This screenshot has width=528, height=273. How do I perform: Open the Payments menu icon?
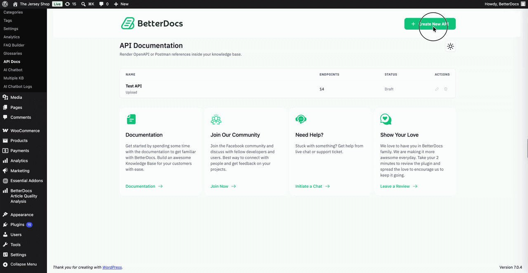point(5,151)
